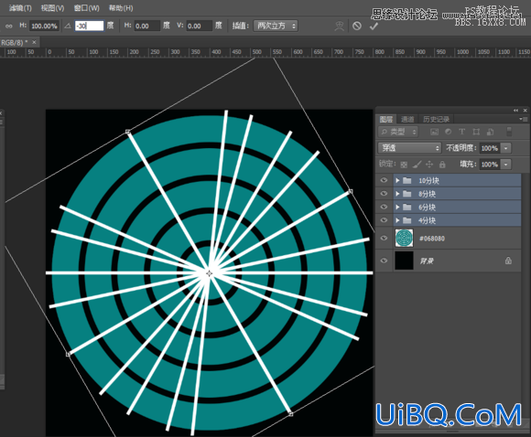
Task: Hide the 背景 layer
Action: click(x=384, y=261)
